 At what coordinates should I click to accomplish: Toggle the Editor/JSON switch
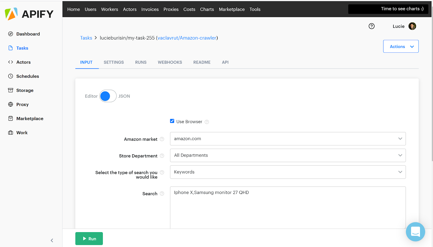(x=108, y=96)
